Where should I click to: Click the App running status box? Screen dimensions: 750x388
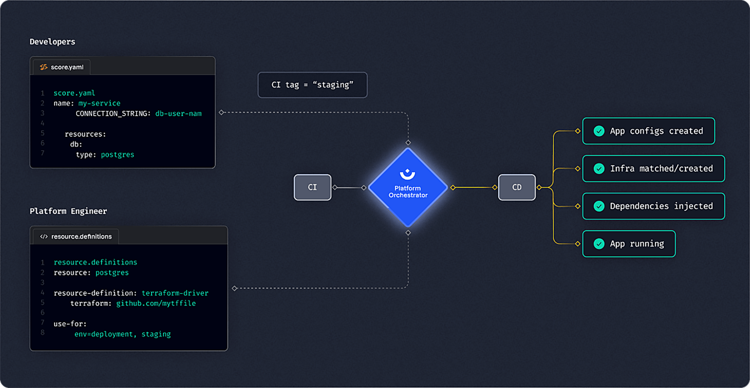[x=629, y=244]
